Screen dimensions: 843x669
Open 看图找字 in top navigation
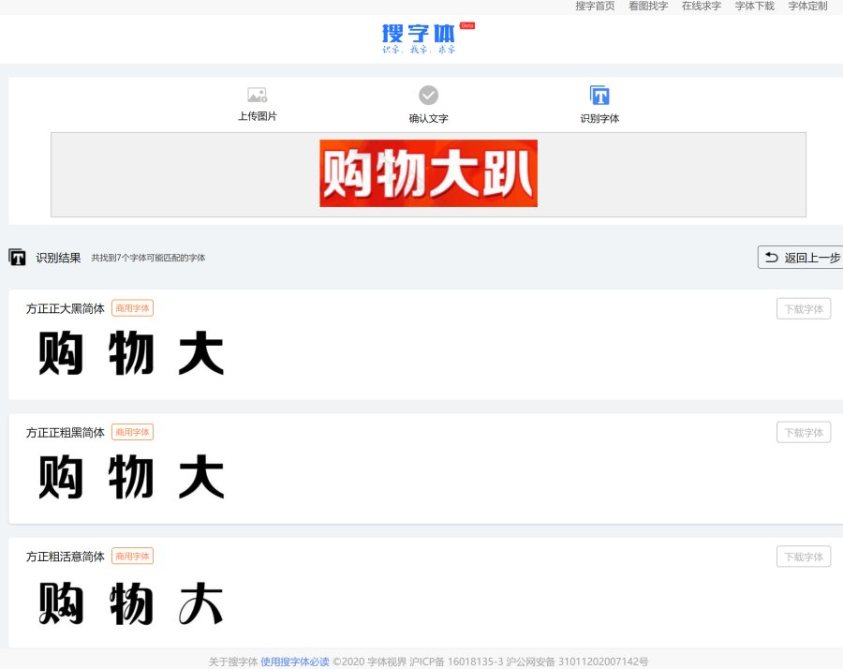[648, 6]
